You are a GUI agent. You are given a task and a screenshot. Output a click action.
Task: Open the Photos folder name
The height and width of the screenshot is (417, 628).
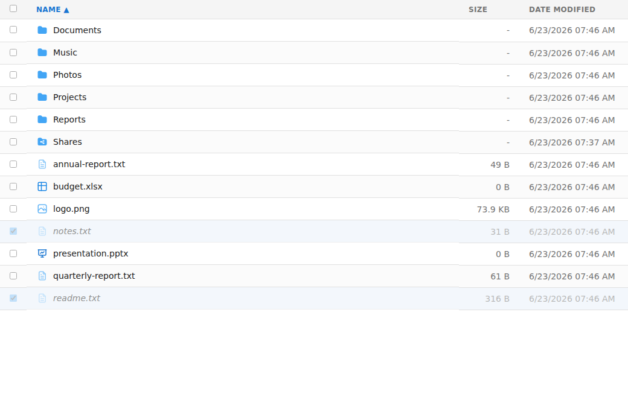coord(67,75)
